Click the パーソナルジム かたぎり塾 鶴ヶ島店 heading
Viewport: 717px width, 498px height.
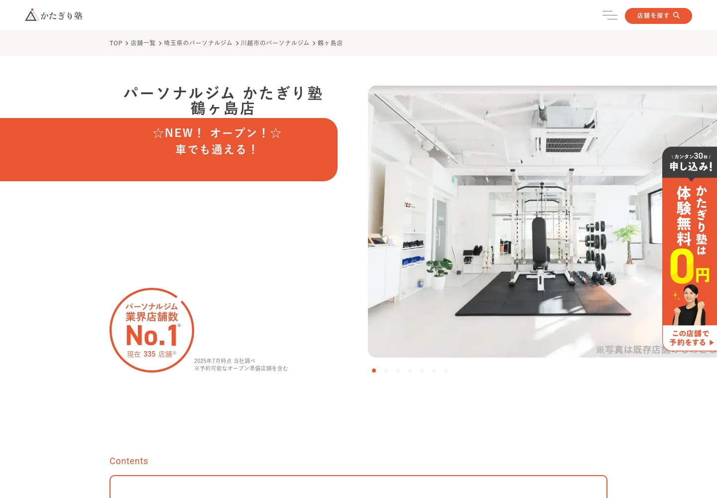[x=223, y=101]
